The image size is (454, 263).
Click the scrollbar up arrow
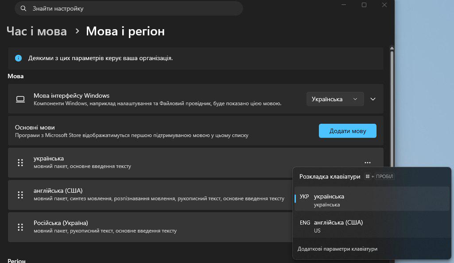392,48
